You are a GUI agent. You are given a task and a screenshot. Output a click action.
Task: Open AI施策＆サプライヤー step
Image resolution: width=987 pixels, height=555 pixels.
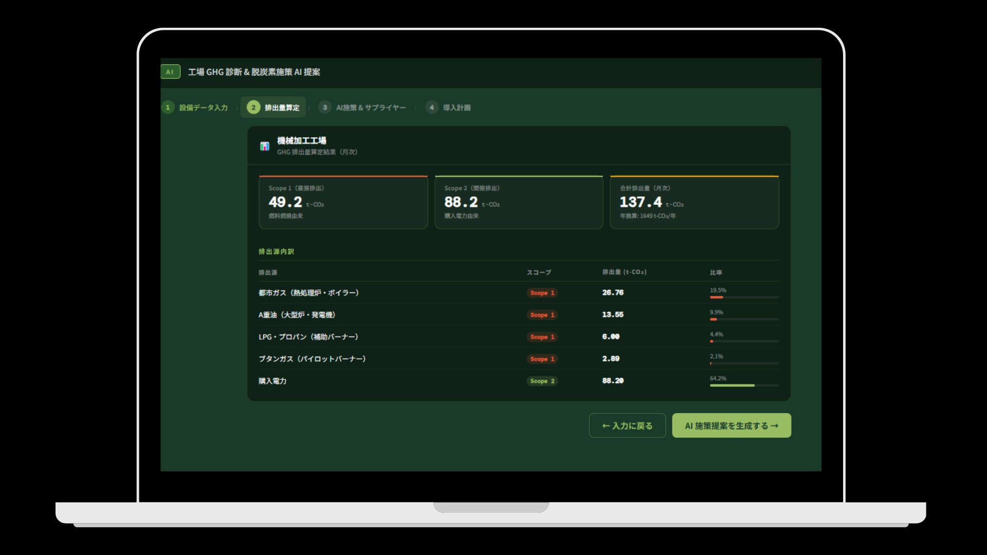click(362, 107)
